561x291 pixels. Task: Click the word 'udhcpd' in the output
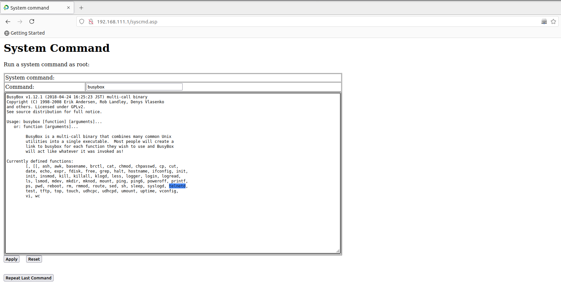click(109, 191)
